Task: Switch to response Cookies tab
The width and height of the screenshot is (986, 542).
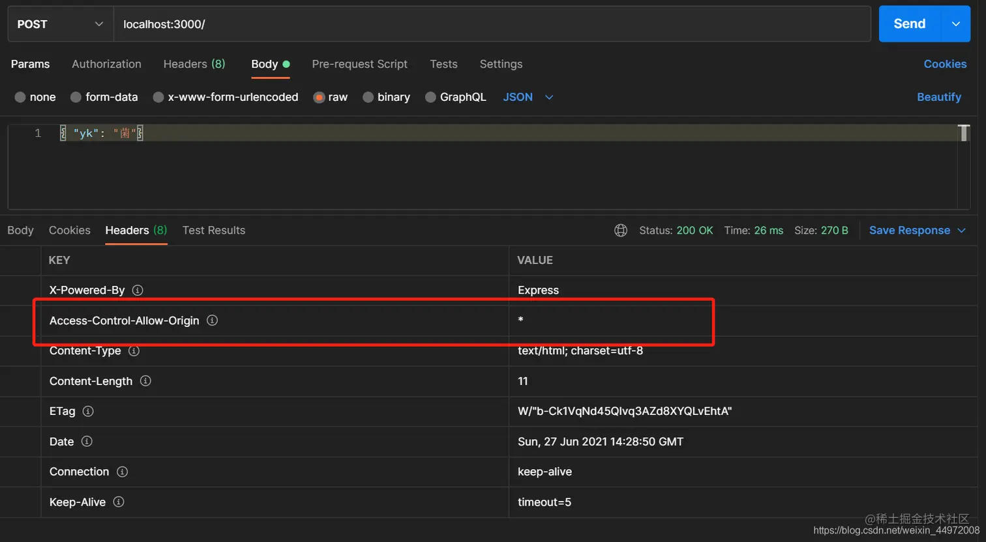Action: point(69,230)
